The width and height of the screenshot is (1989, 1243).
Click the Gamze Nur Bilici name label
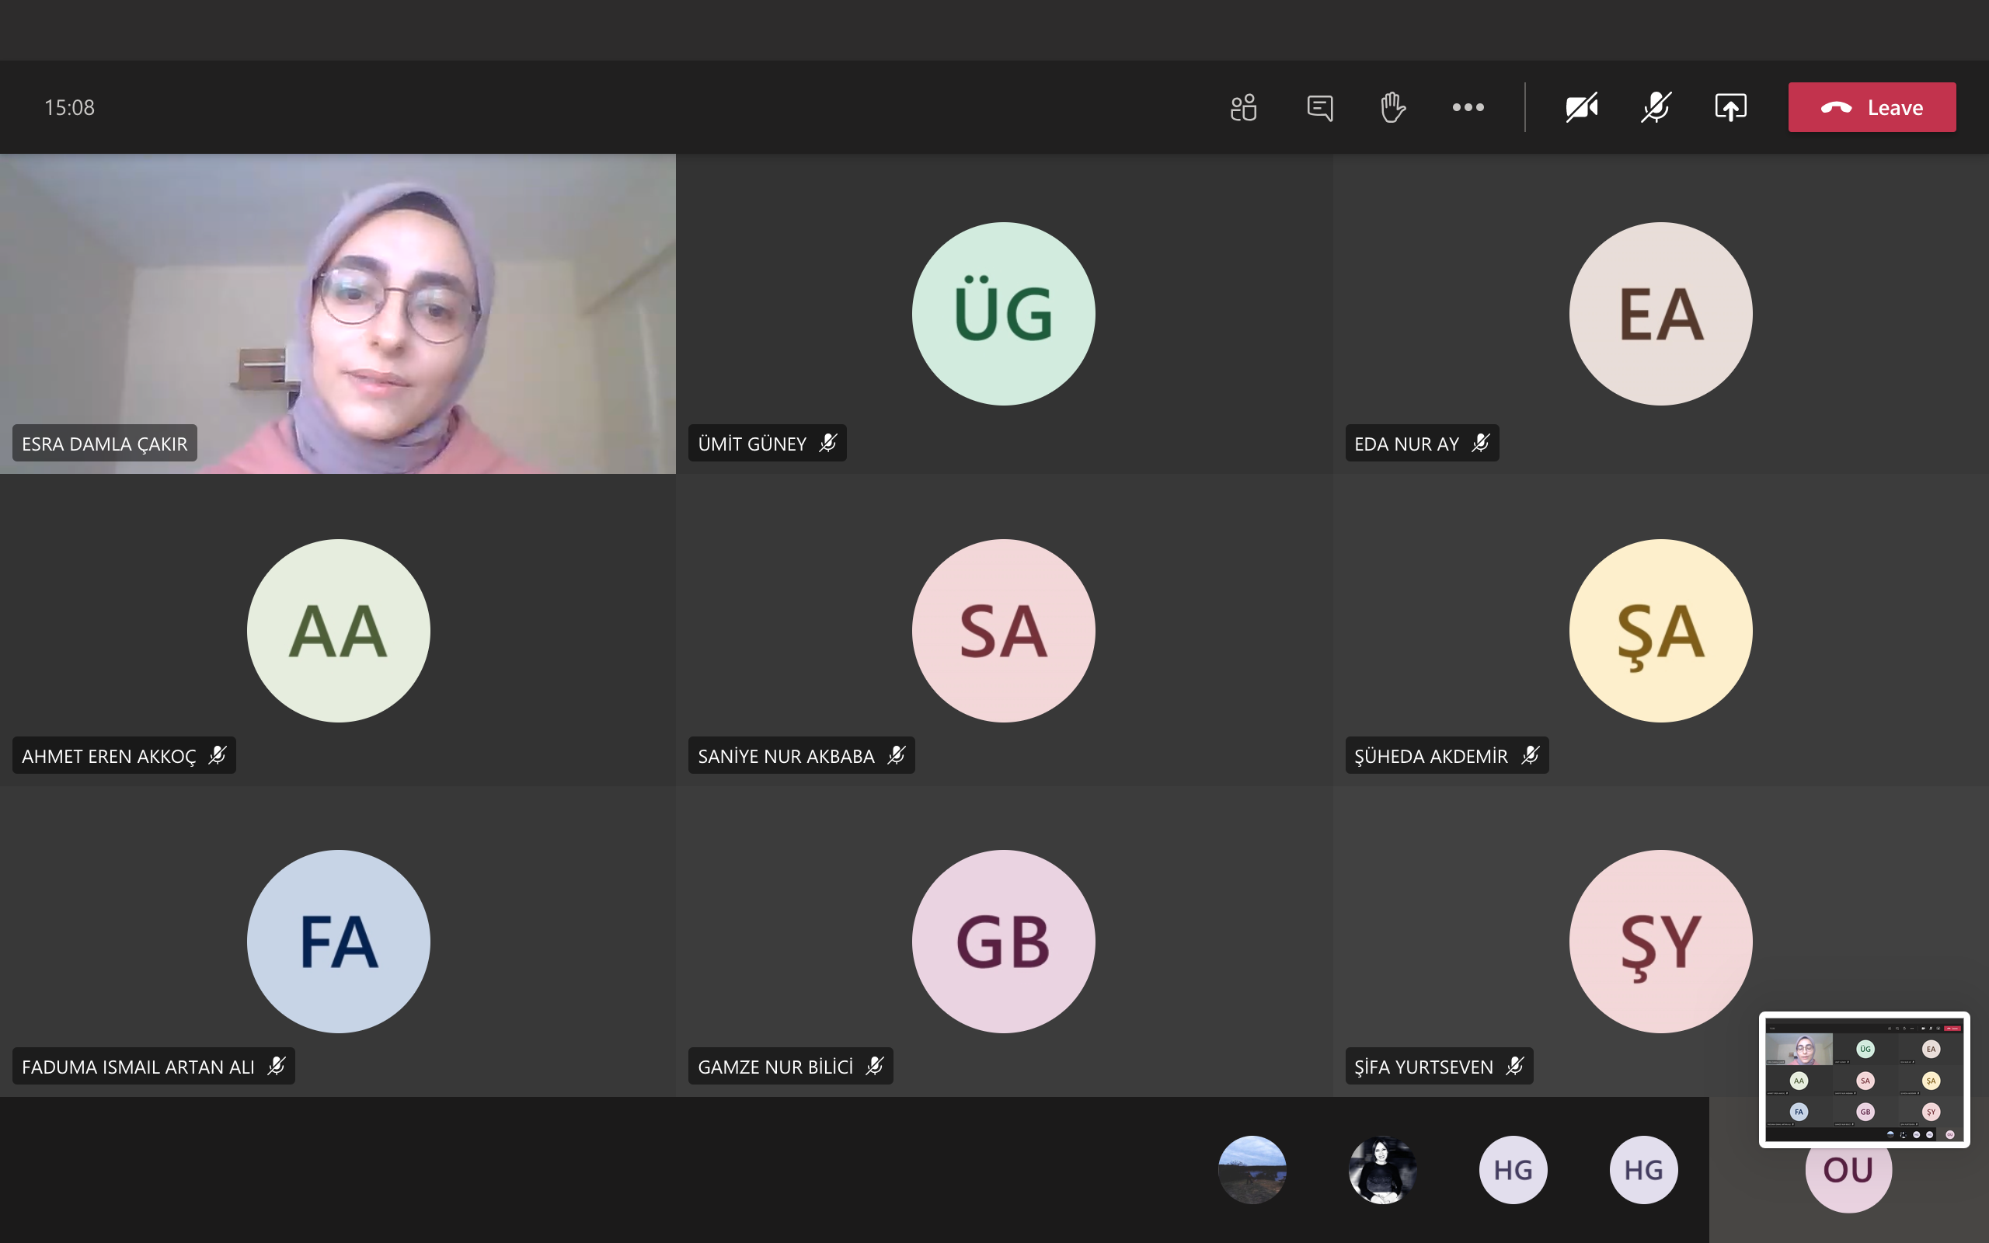775,1066
